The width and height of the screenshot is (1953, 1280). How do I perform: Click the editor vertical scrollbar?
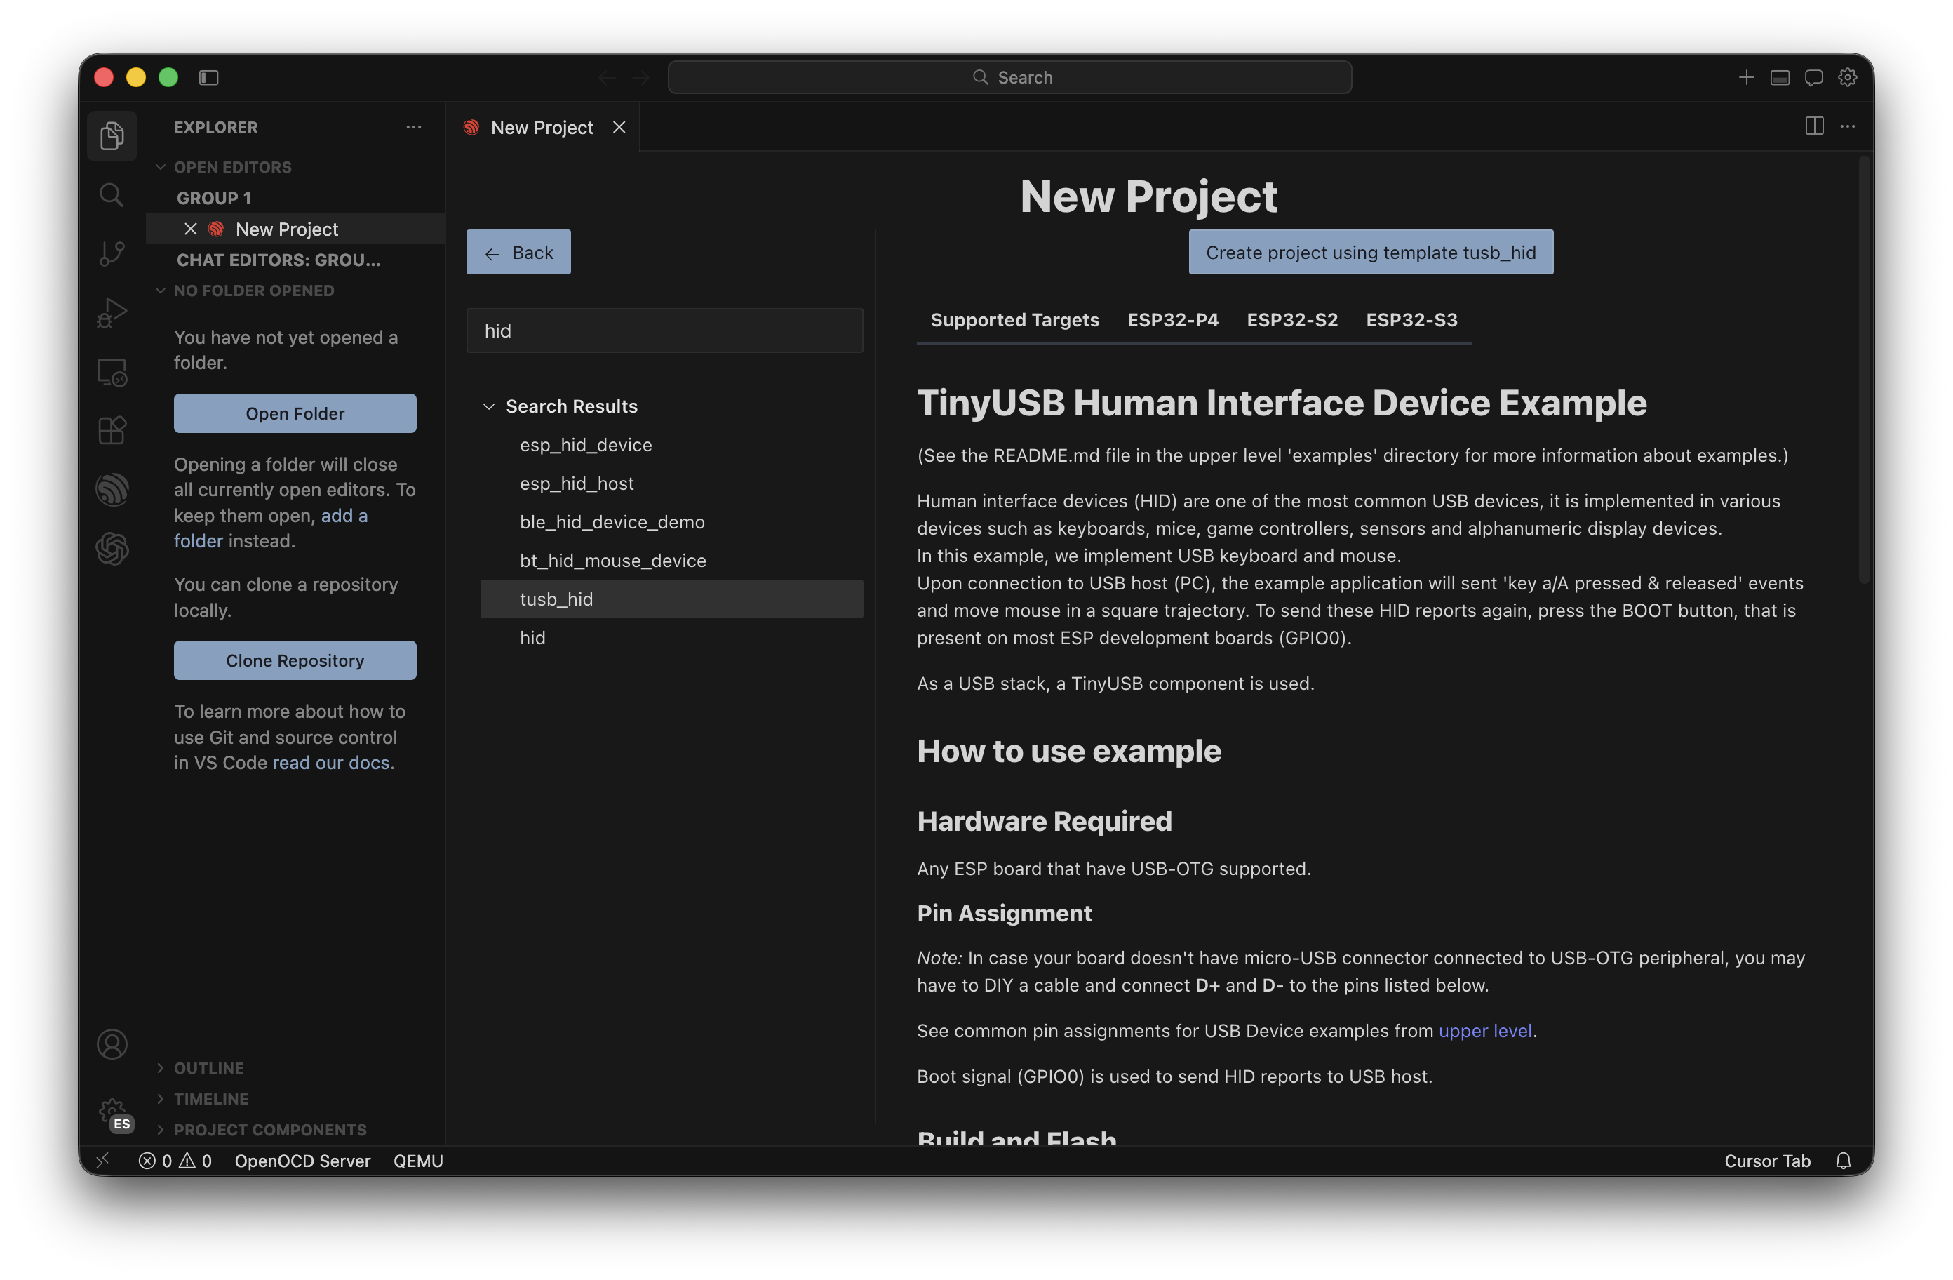point(1863,371)
